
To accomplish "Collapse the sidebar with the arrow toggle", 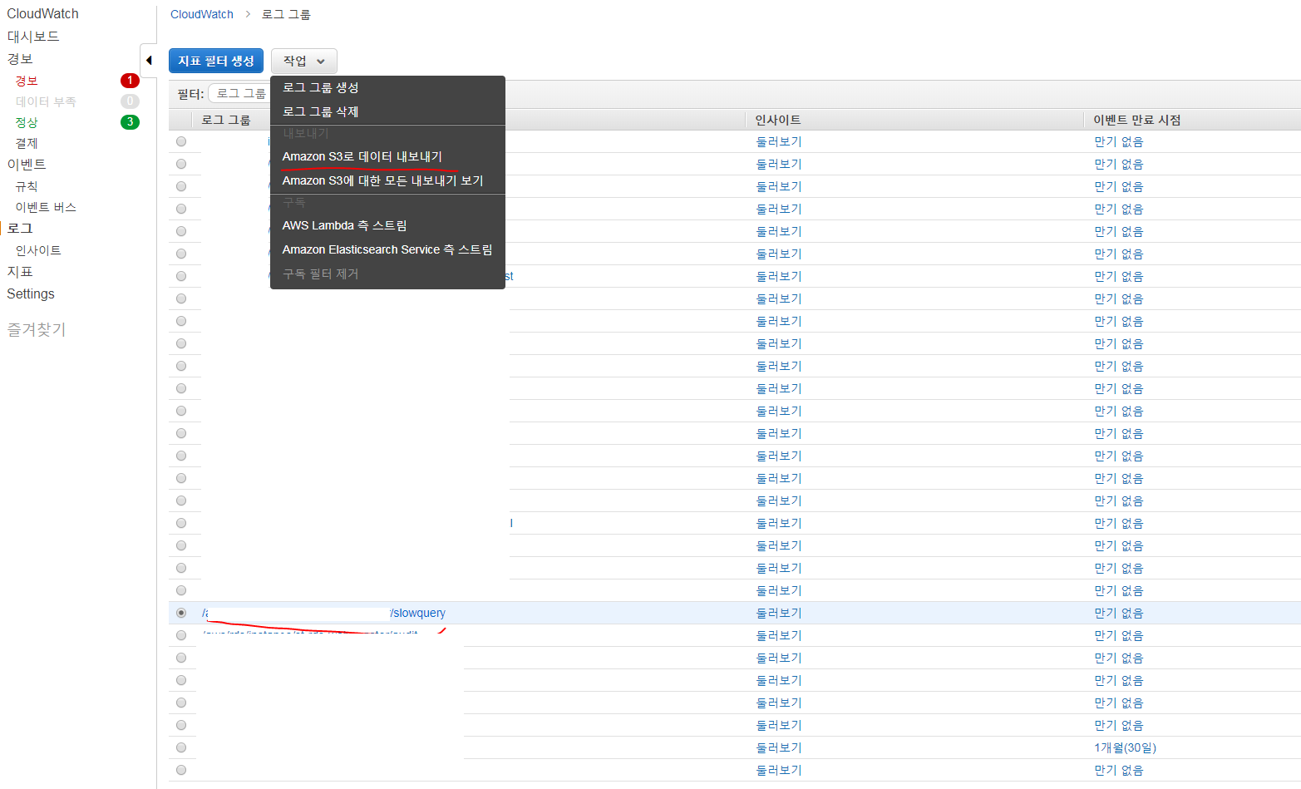I will click(x=149, y=60).
